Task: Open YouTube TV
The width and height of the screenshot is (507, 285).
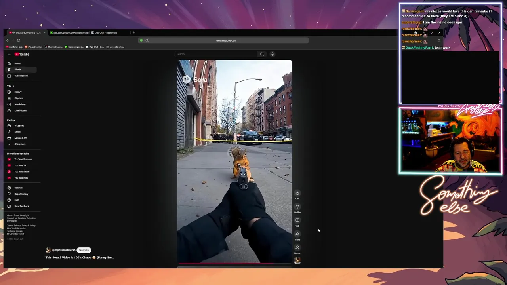Action: (x=20, y=165)
